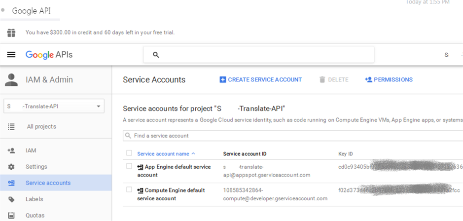
Task: Click the Service accounts icon in sidebar
Action: click(x=11, y=183)
